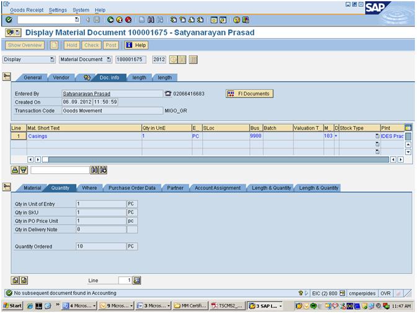Viewport: 418px width, 313px height.
Task: Click the Find binoculars icon in toolbar
Action: point(151,20)
